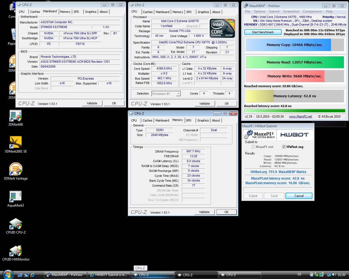Click the DE language indicator in taskbar

pos(299,275)
